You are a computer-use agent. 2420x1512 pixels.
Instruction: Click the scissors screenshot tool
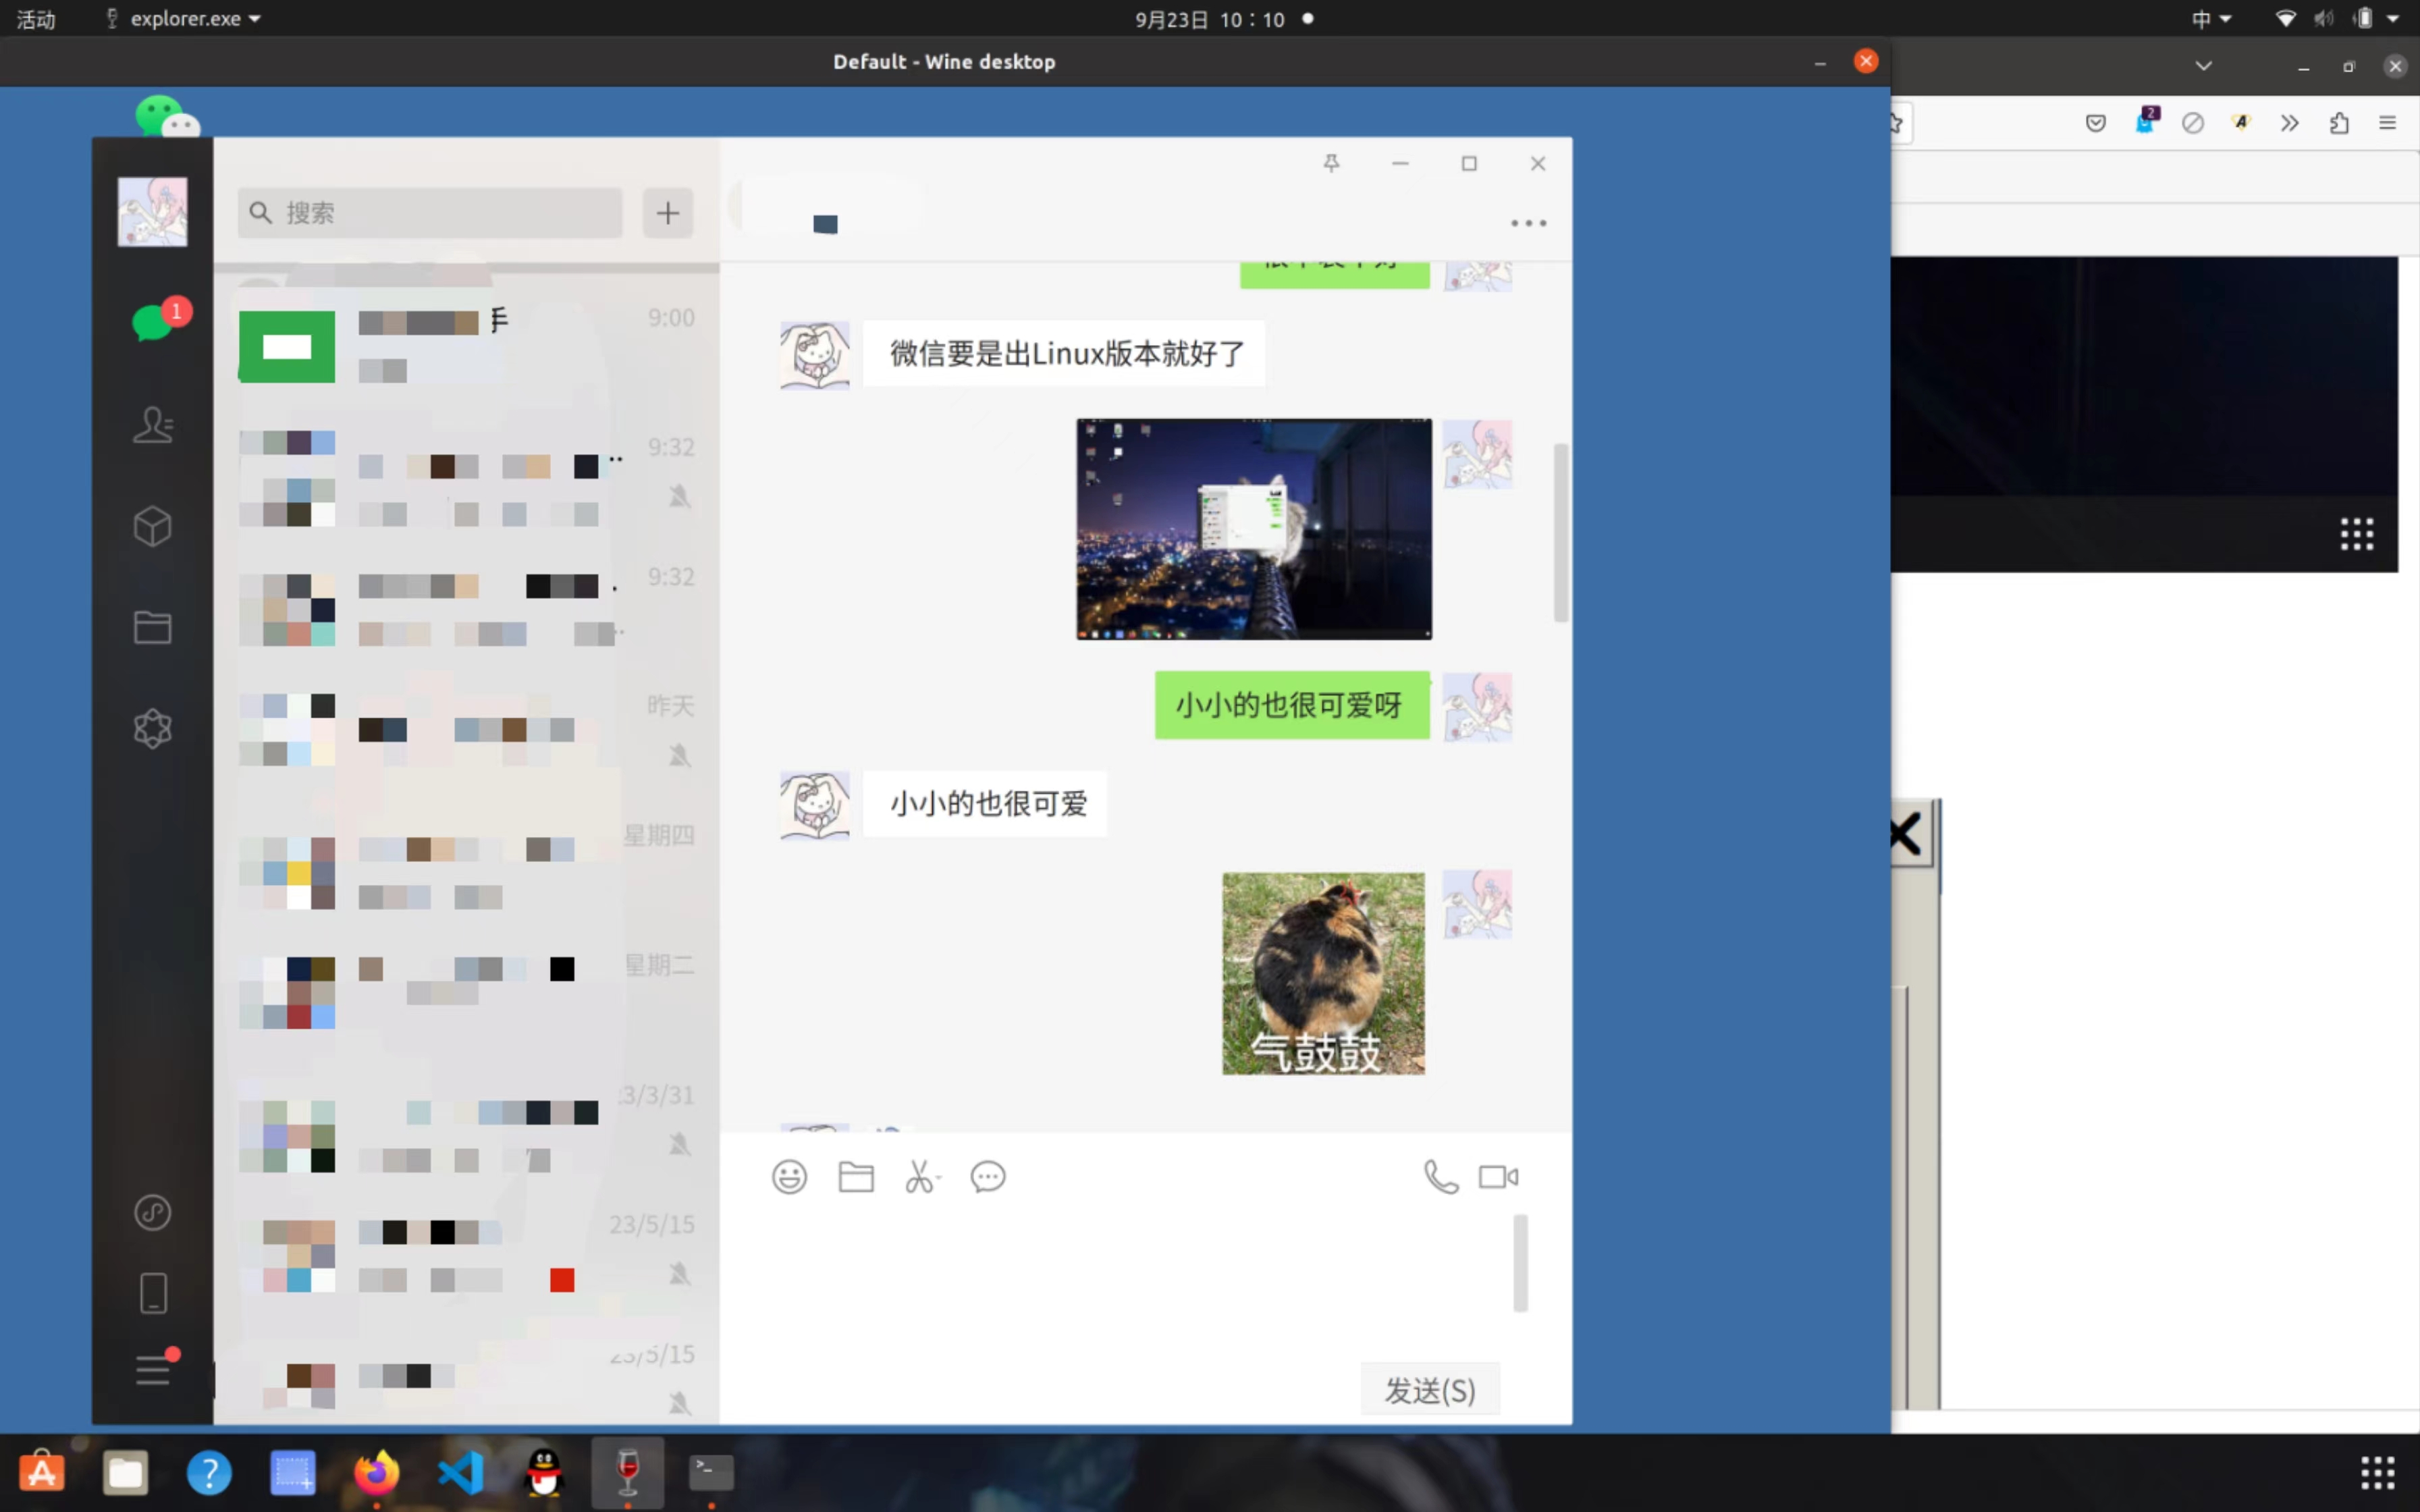920,1177
